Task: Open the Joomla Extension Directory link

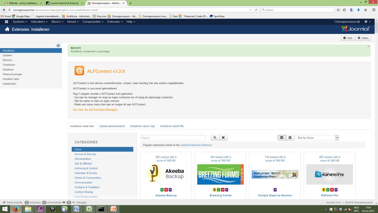Action: [x=196, y=145]
